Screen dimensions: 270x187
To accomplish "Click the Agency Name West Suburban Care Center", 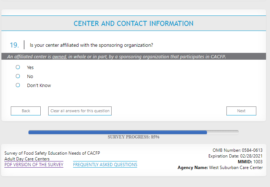I will coord(220,168).
